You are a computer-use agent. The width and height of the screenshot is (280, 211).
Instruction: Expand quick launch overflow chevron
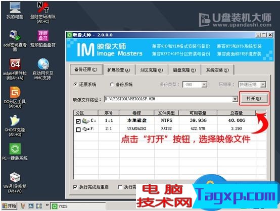(x=47, y=205)
